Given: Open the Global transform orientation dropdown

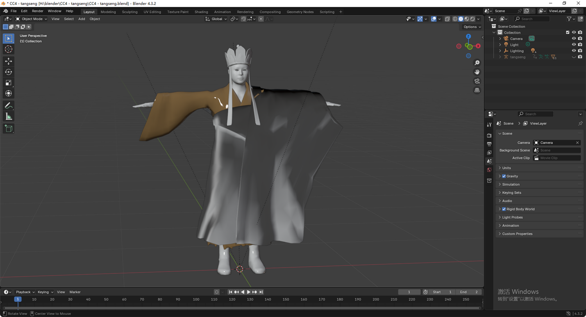Looking at the screenshot, I should coord(216,19).
